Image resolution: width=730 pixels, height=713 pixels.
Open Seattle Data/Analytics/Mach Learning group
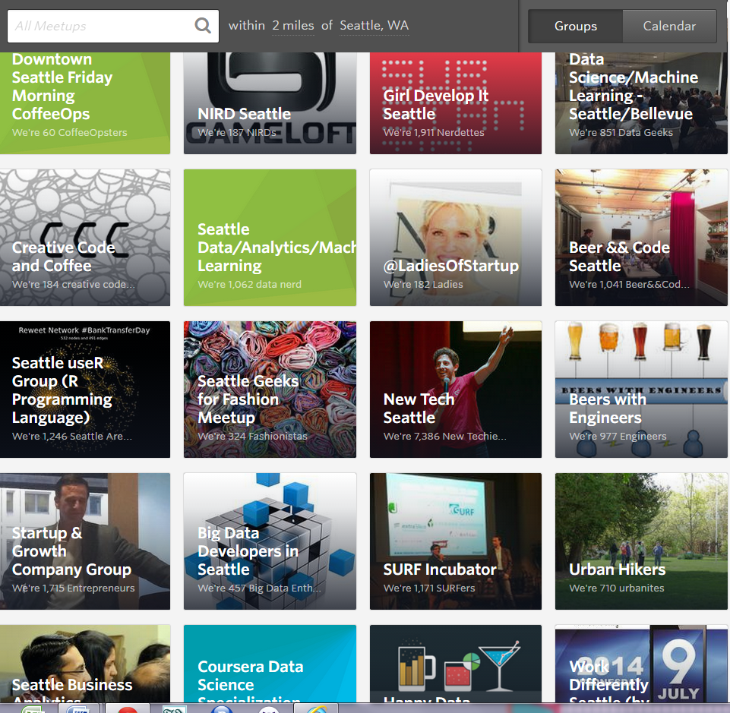tap(270, 238)
